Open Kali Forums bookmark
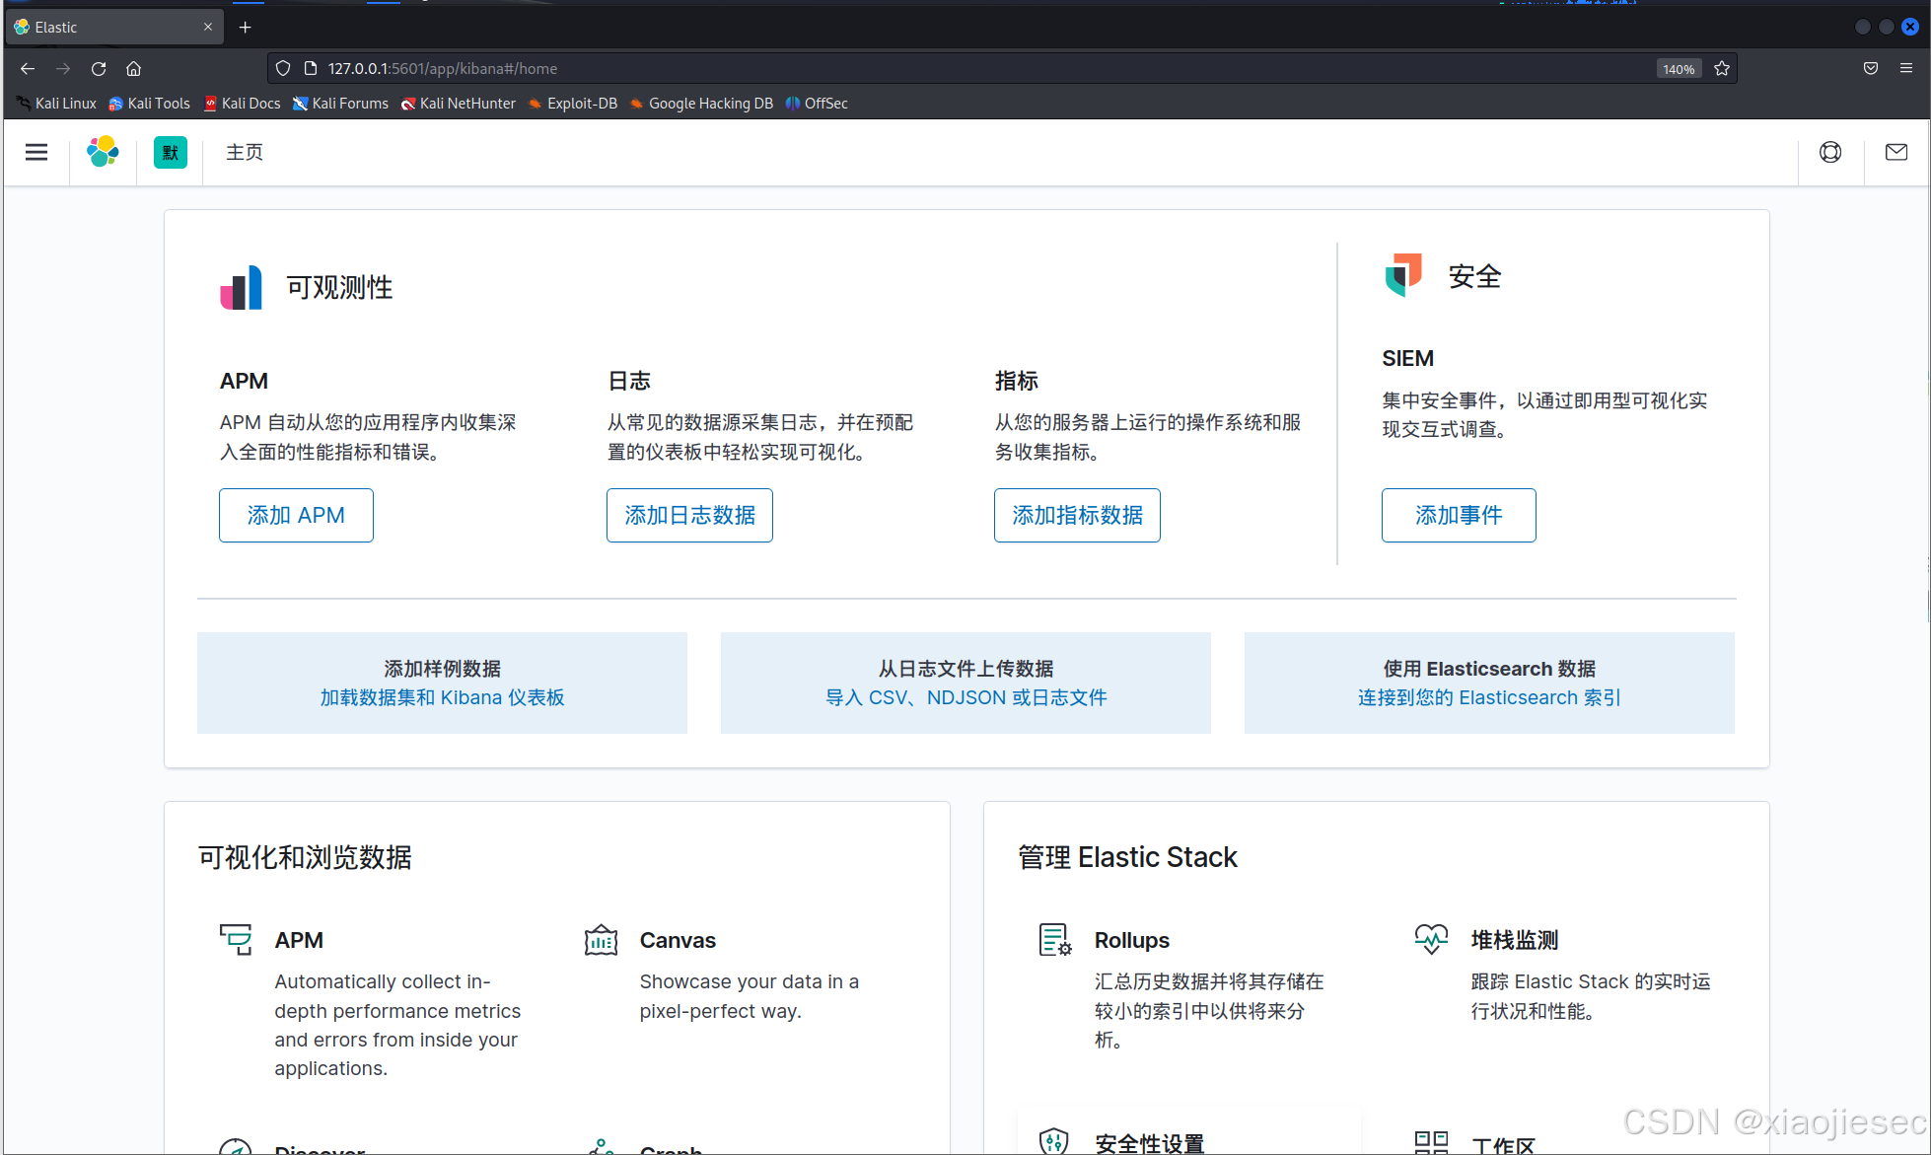The width and height of the screenshot is (1931, 1155). pos(340,103)
